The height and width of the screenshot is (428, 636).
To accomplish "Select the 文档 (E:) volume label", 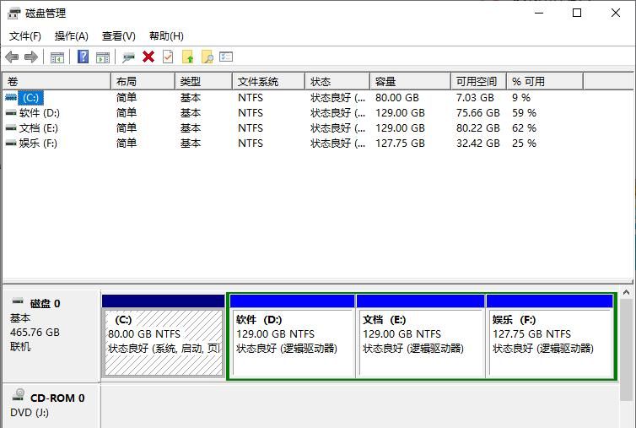I will (39, 128).
